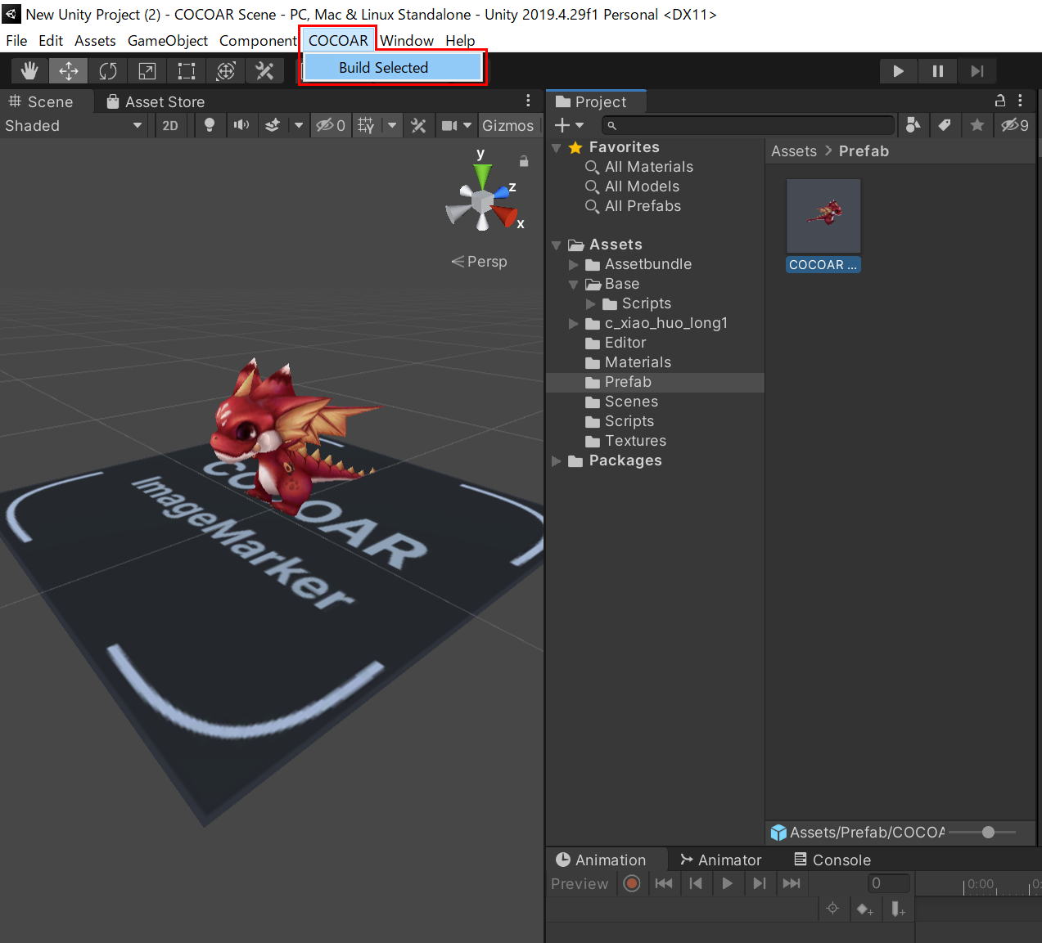
Task: Expand the Assetbundle folder
Action: (574, 265)
